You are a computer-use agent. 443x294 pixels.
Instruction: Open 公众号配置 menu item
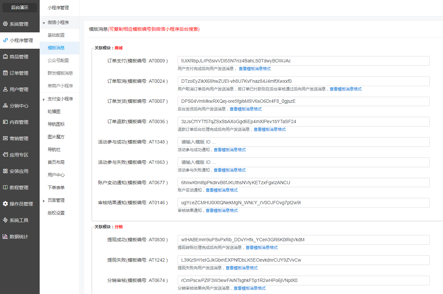coord(58,60)
